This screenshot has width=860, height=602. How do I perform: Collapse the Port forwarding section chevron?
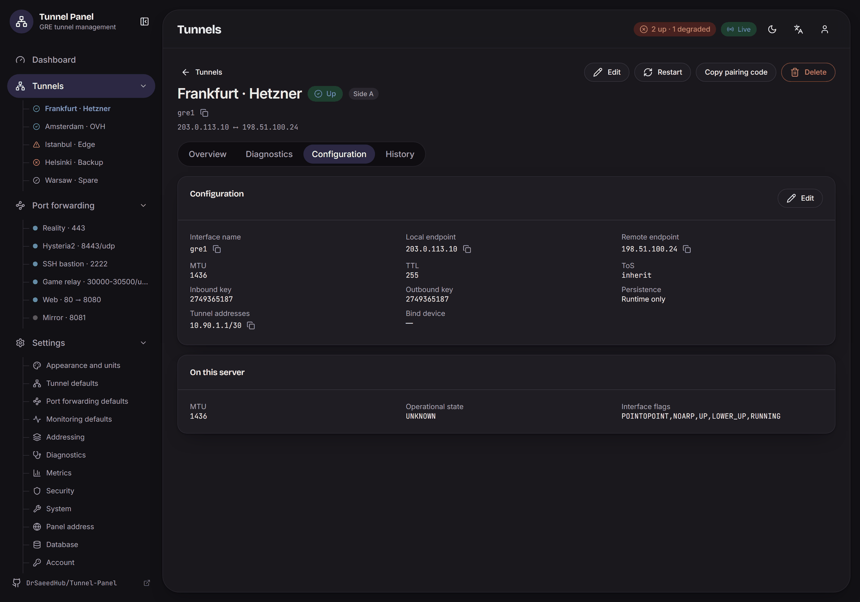click(143, 206)
